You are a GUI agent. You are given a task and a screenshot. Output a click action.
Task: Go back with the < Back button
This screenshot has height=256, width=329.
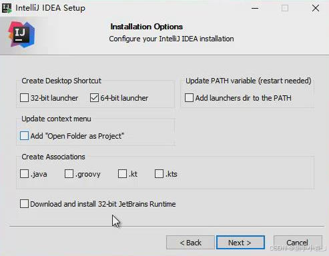(x=190, y=243)
